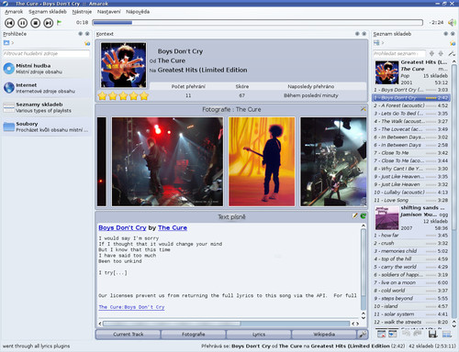
Task: Show the active track in the playlist
Action: click(392, 334)
